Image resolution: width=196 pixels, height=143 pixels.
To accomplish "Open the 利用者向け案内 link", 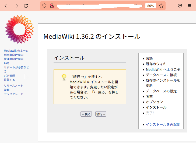I will tap(13, 55).
